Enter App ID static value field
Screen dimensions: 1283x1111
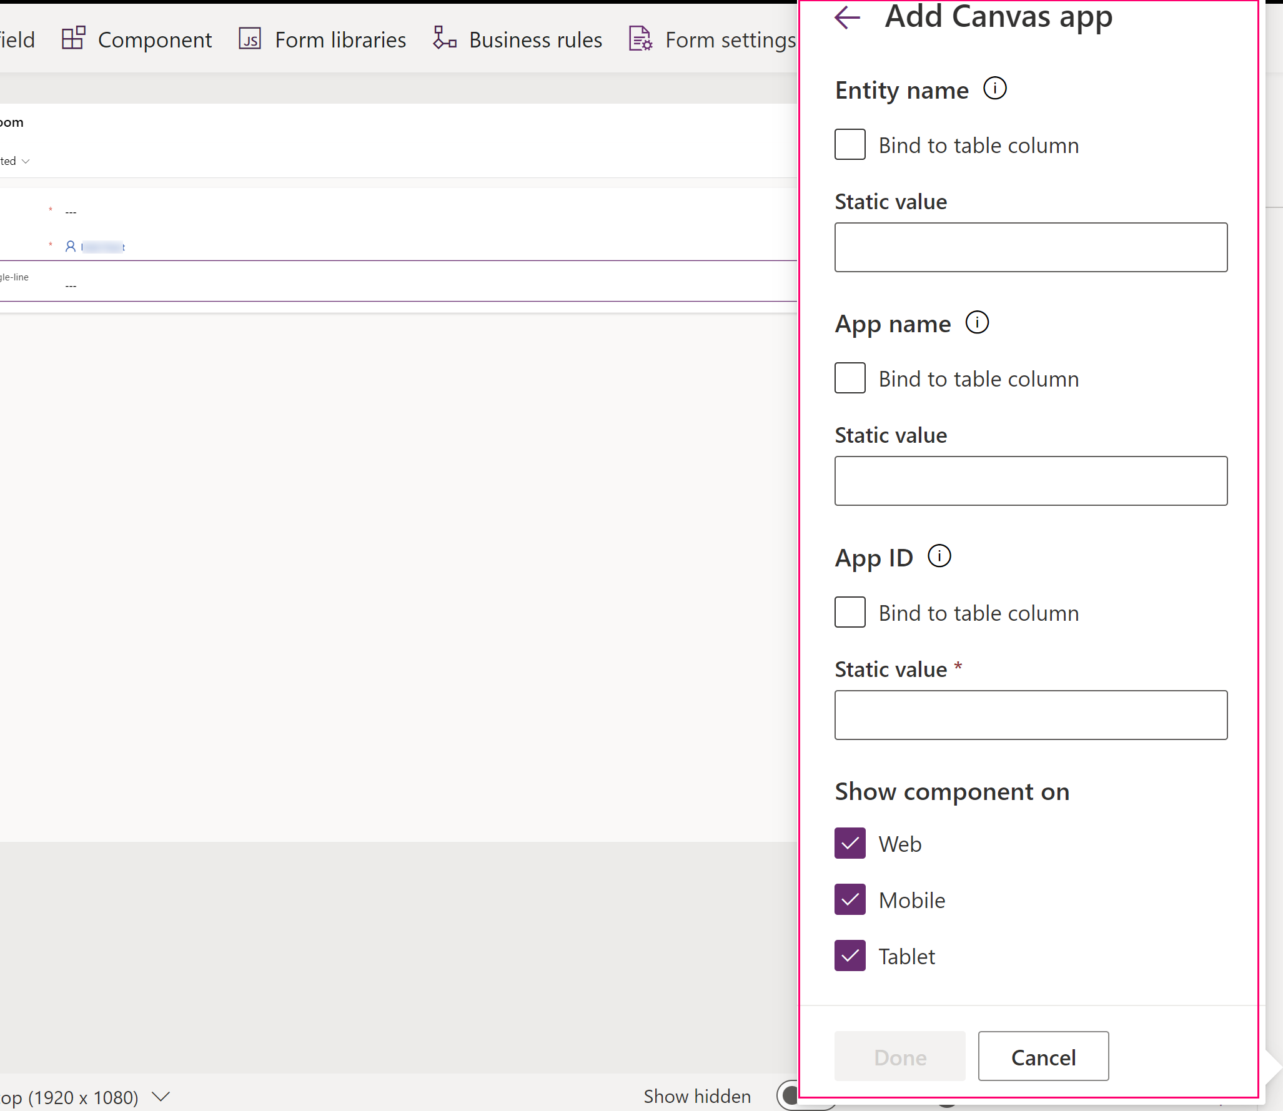[1030, 714]
